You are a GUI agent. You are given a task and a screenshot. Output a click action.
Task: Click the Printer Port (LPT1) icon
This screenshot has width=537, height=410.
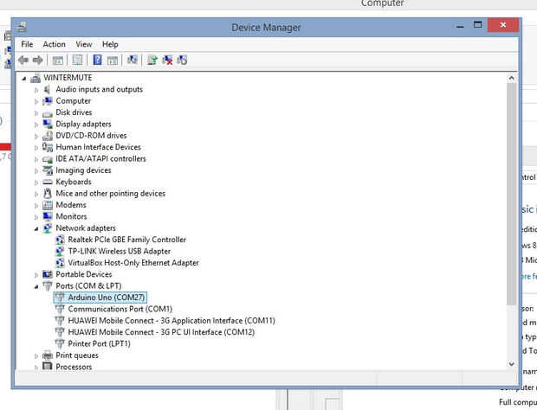point(60,343)
